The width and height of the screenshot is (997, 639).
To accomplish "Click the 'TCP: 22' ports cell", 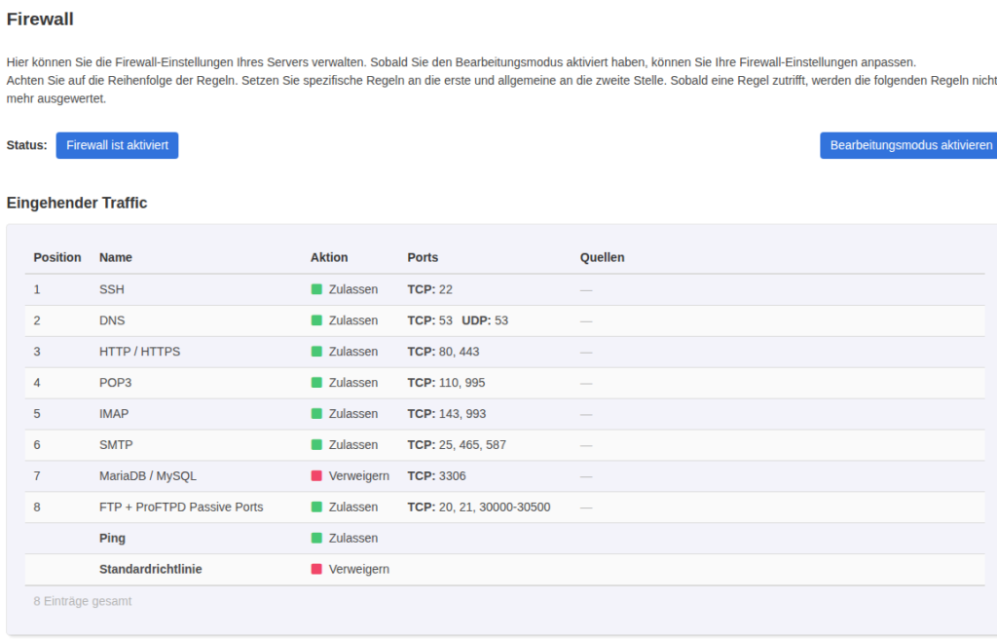I will click(x=430, y=289).
